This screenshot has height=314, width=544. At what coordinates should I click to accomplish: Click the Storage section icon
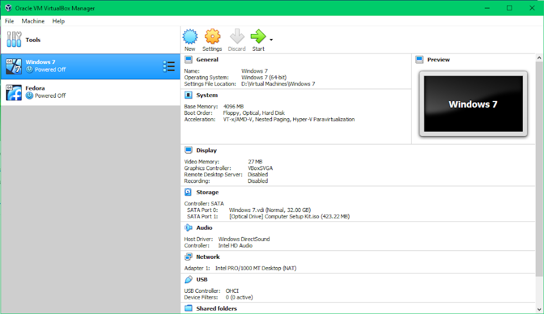coord(188,192)
